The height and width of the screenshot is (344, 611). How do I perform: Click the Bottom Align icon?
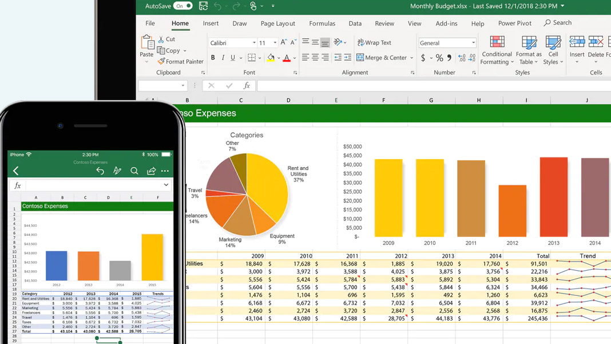click(325, 42)
